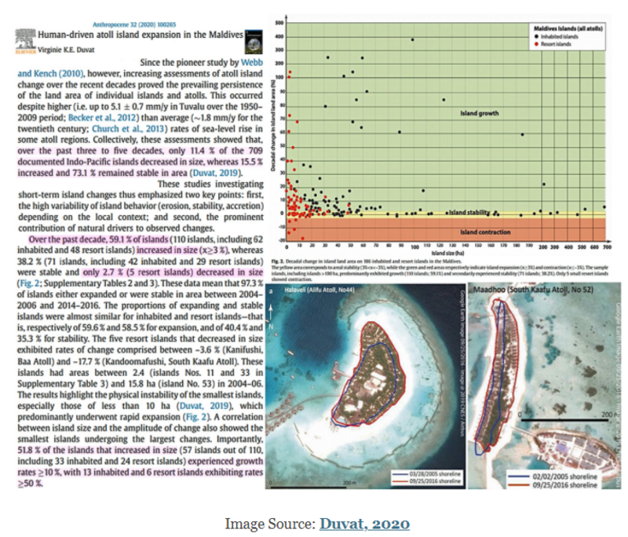
Task: Click the 03/28/2005 shoreline legend entry
Action: [x=426, y=474]
